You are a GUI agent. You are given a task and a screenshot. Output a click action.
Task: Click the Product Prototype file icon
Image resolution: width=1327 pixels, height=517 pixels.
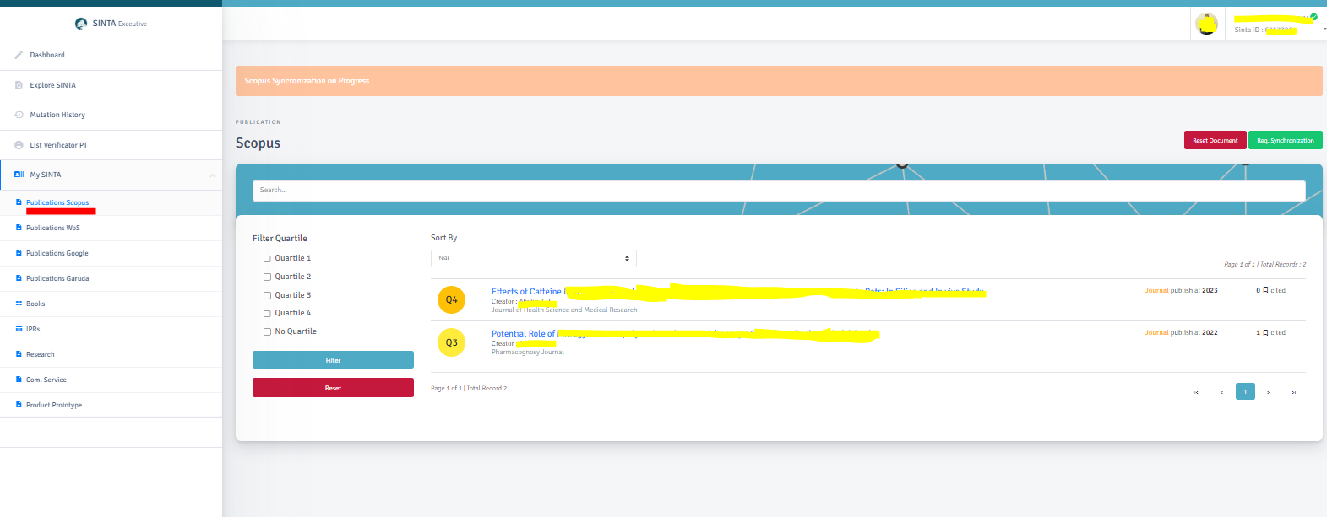pyautogui.click(x=19, y=405)
